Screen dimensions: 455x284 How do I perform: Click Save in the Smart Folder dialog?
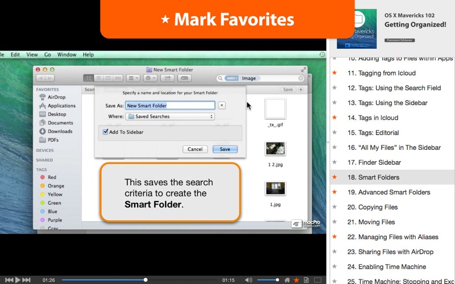[x=225, y=149]
